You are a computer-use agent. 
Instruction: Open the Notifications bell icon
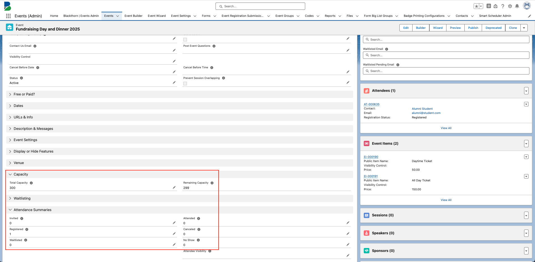[x=517, y=6]
